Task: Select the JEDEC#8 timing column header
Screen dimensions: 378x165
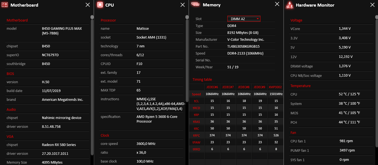Action: coord(244,87)
